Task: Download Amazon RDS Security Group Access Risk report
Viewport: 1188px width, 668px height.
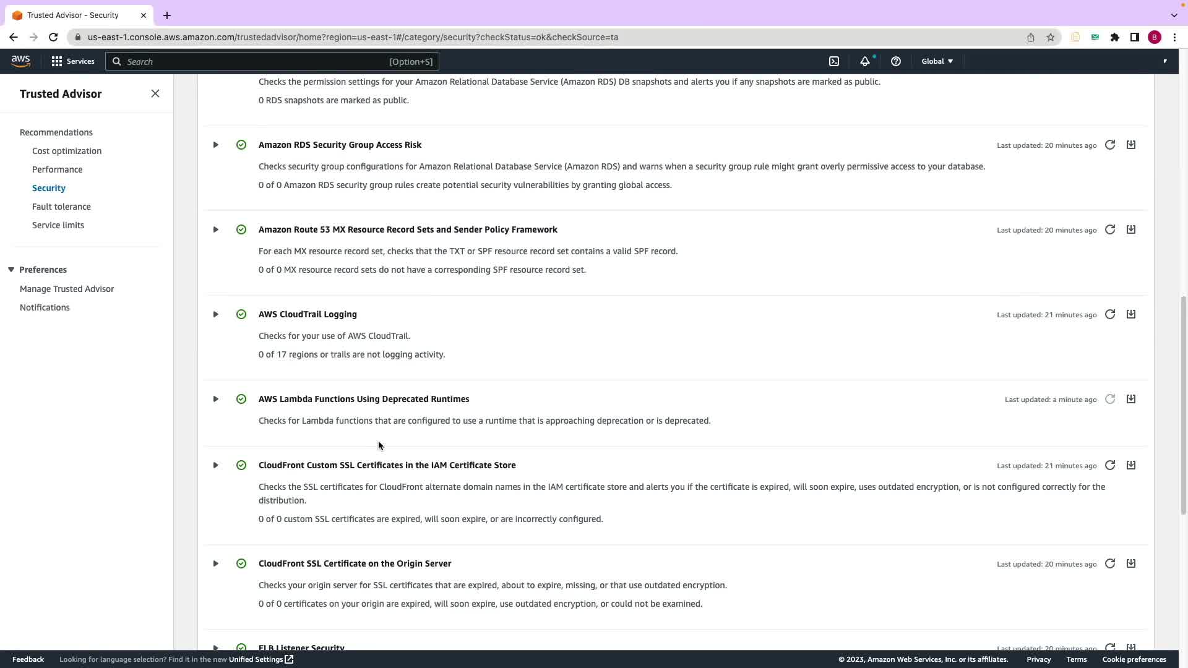Action: tap(1131, 145)
